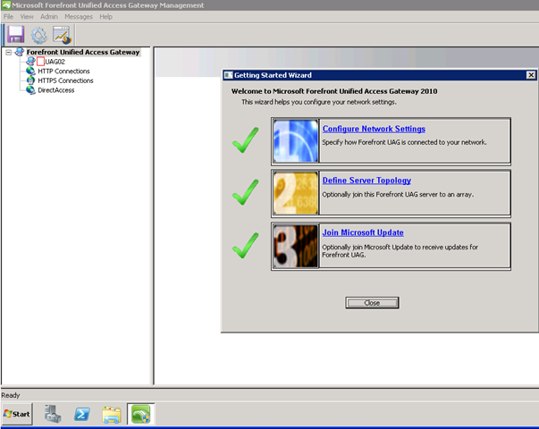Click the computer icon next to UAG02
Viewport: 539px width, 429px height.
(31, 61)
